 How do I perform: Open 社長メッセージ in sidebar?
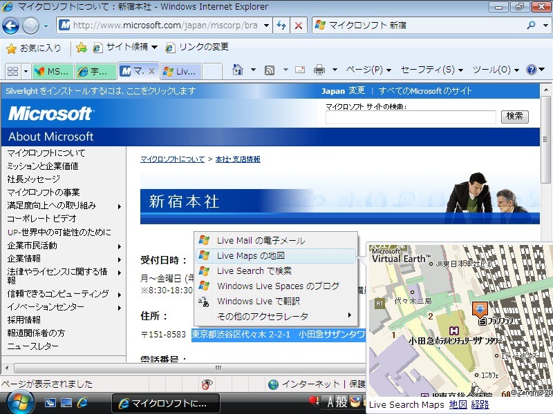point(33,179)
